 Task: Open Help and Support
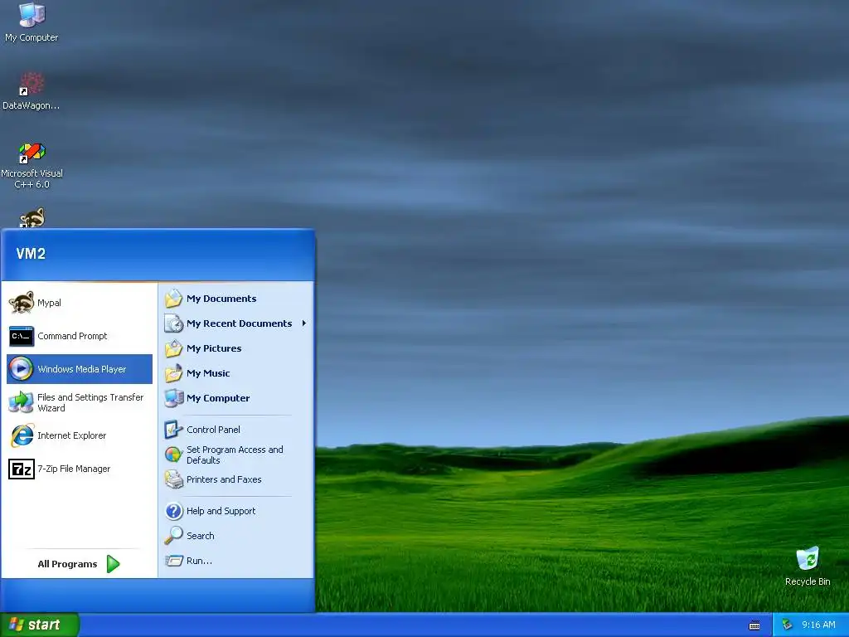coord(236,511)
